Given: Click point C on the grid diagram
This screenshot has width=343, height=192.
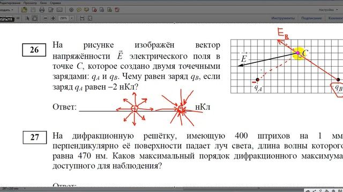Looking at the screenshot, I should click(298, 53).
